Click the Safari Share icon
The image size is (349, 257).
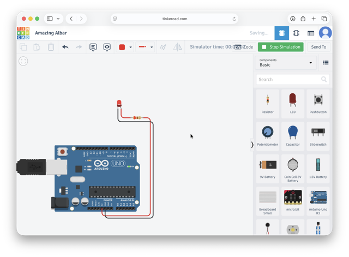(303, 19)
